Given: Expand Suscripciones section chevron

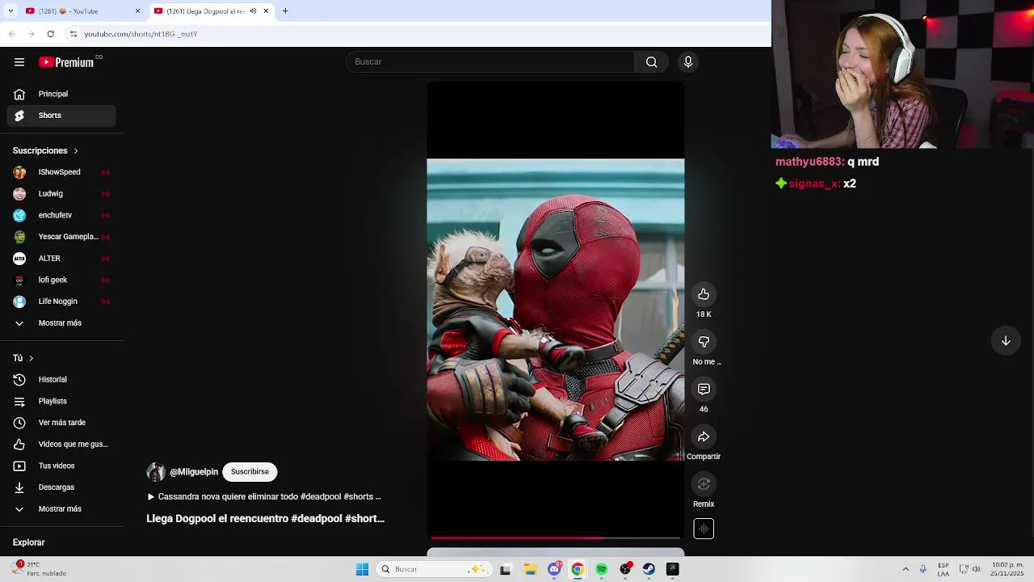Looking at the screenshot, I should 76,151.
